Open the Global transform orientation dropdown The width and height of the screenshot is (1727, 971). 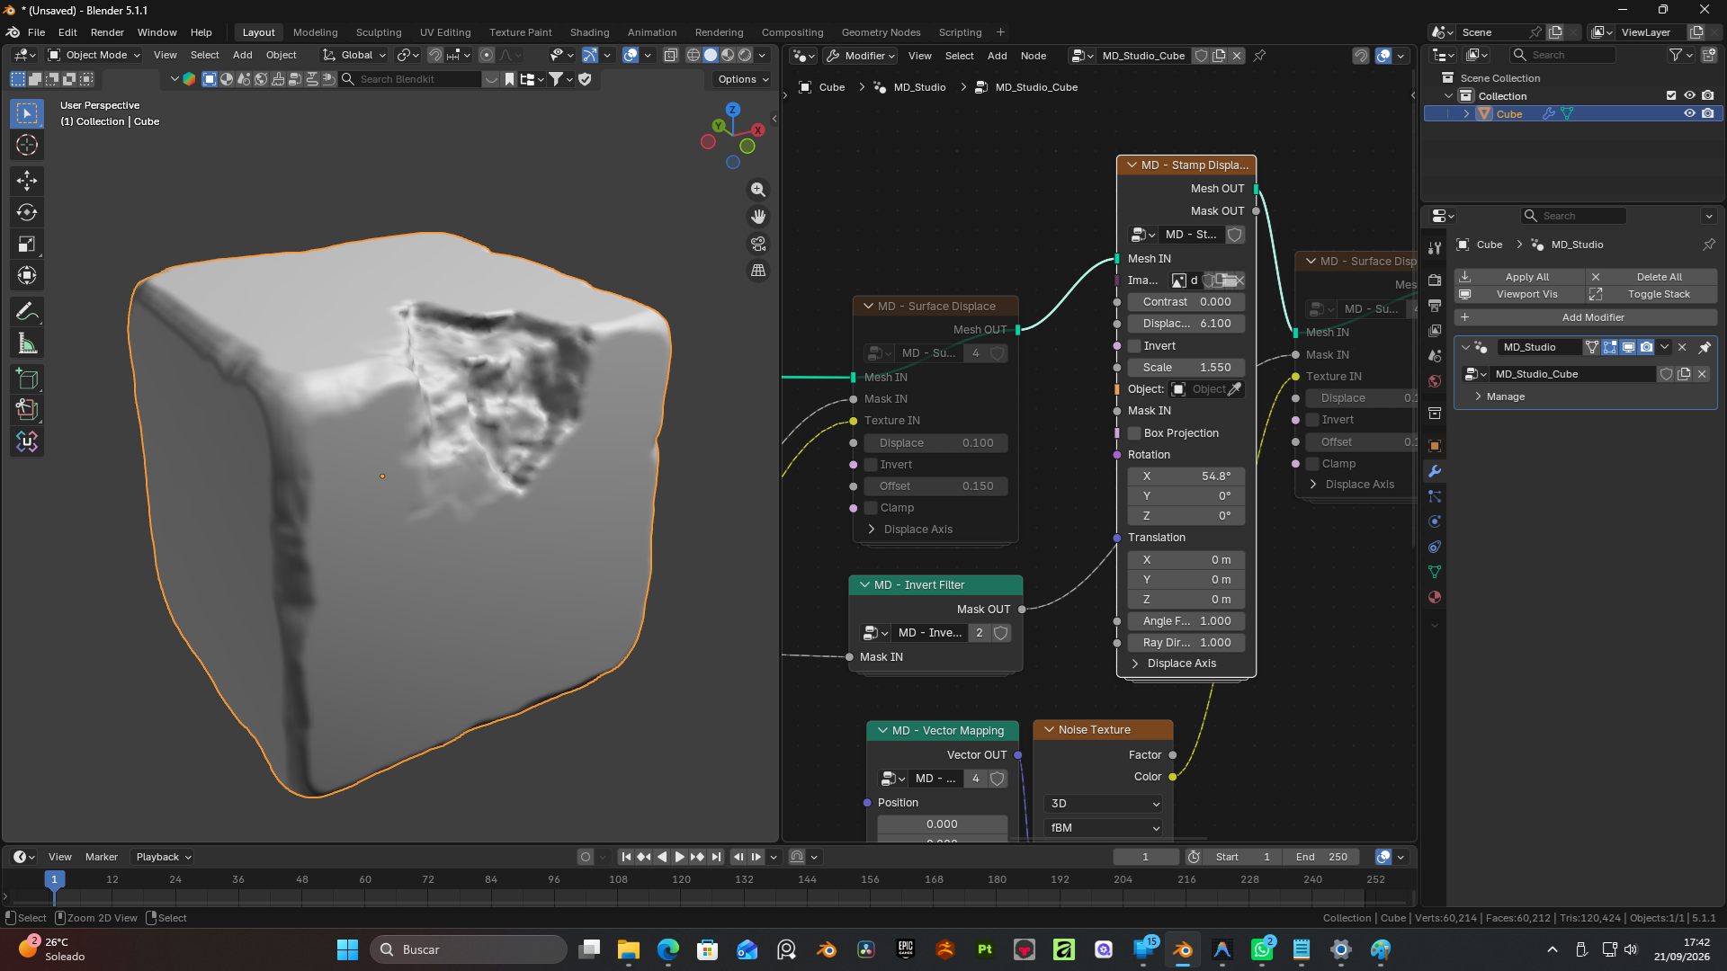[x=355, y=55]
